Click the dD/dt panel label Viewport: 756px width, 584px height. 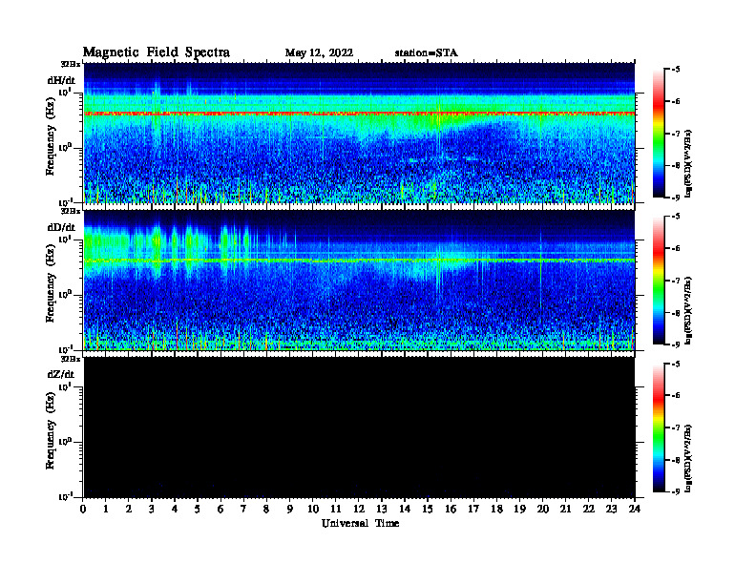(61, 227)
